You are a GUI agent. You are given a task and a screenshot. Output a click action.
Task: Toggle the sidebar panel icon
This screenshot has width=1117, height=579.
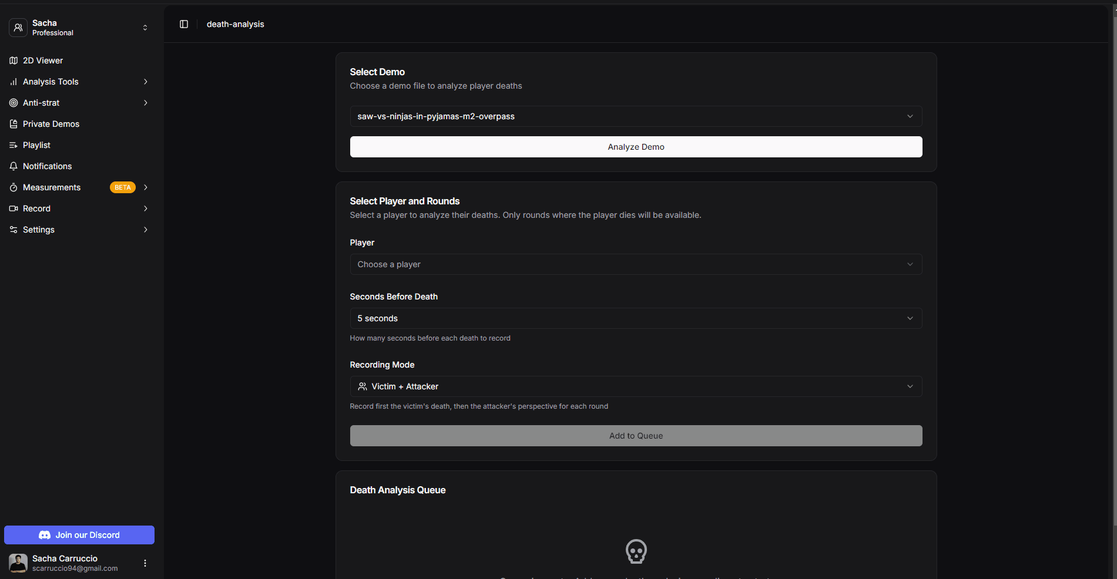pos(184,24)
